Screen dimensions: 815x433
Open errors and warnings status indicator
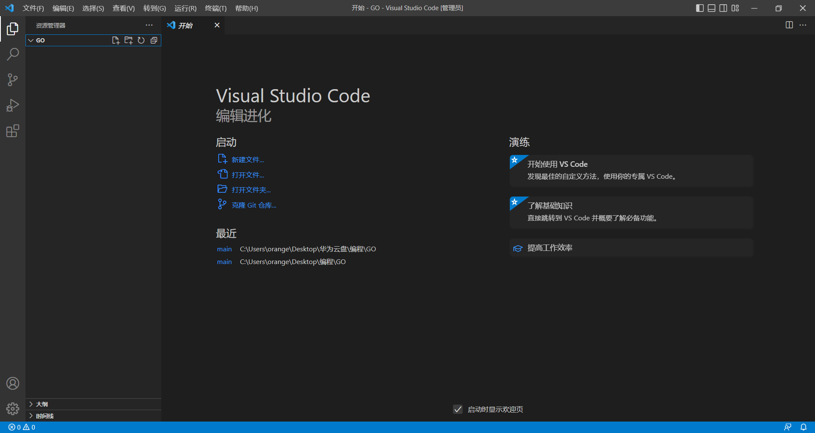click(22, 427)
